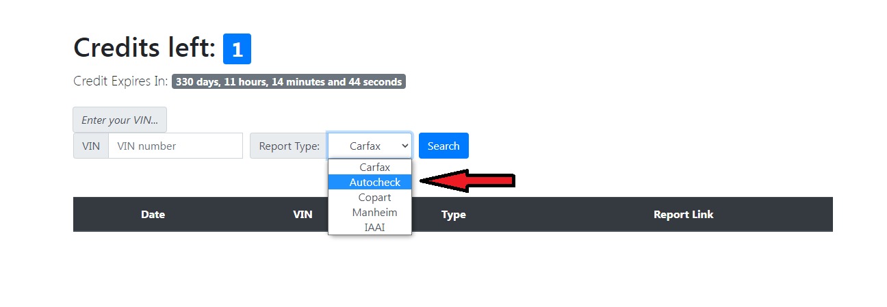This screenshot has height=307, width=887.
Task: Click the credit expiry countdown badge
Action: 289,81
